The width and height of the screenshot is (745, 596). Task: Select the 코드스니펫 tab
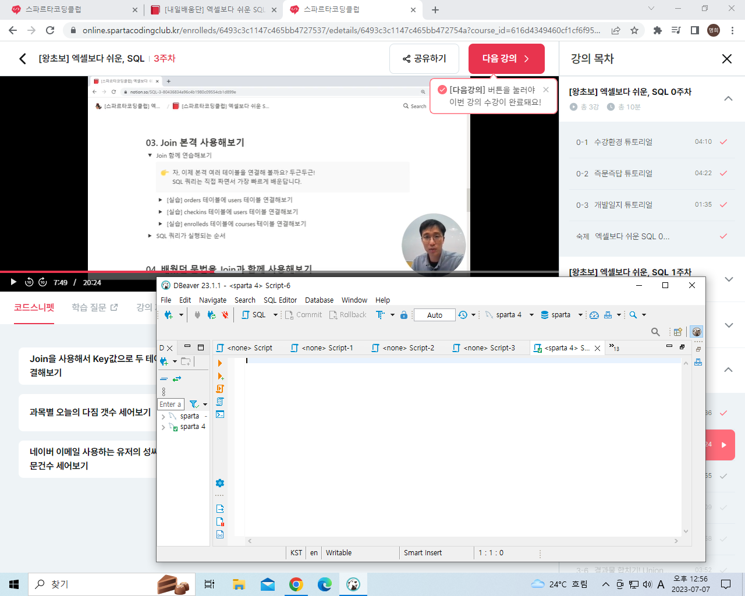(x=34, y=307)
